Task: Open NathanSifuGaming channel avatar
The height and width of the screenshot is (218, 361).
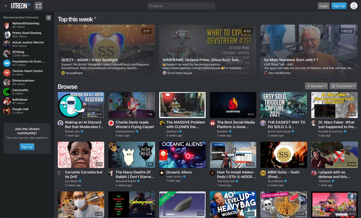Action: [7, 25]
